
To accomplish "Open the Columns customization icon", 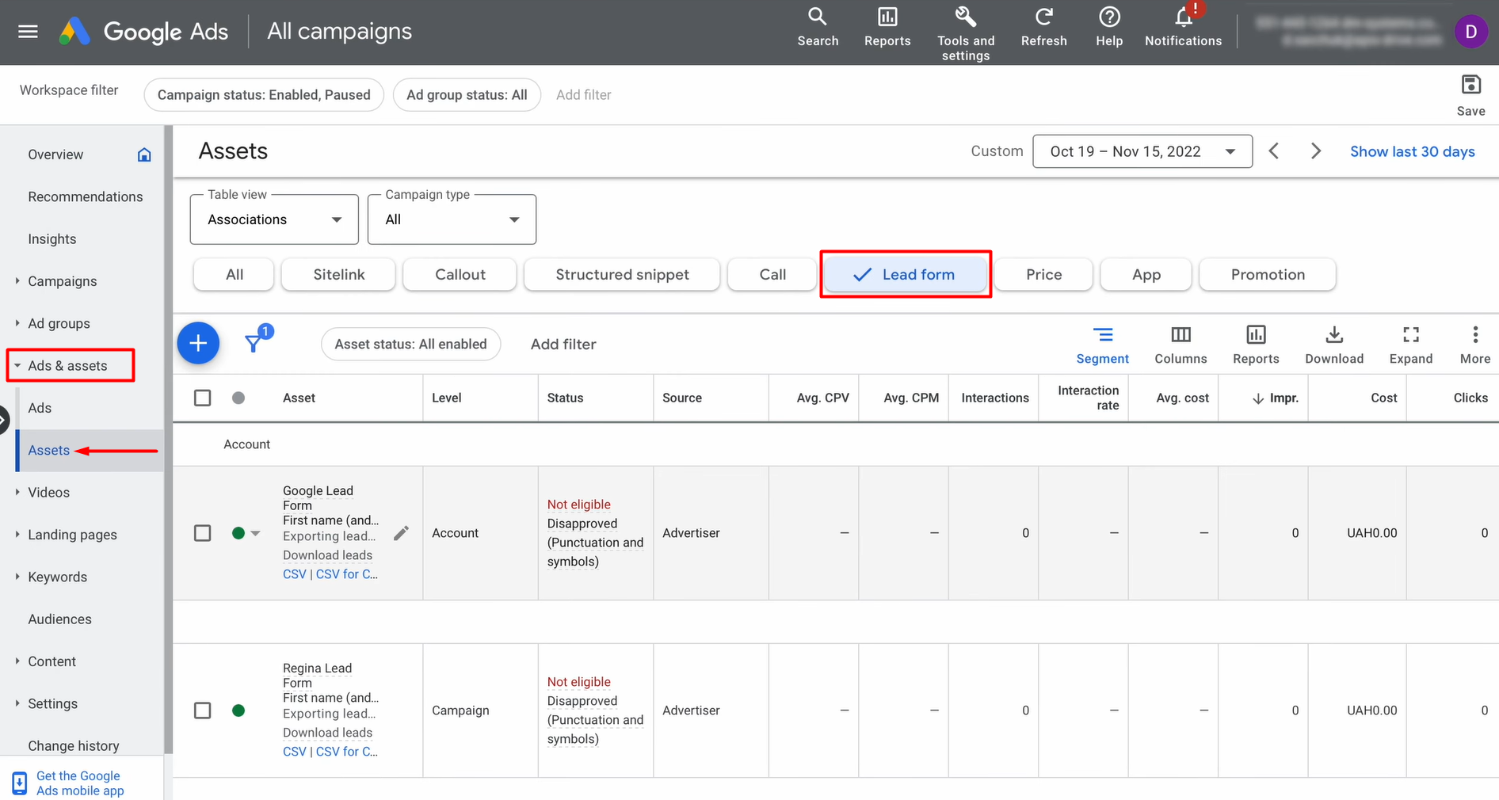I will (x=1180, y=335).
